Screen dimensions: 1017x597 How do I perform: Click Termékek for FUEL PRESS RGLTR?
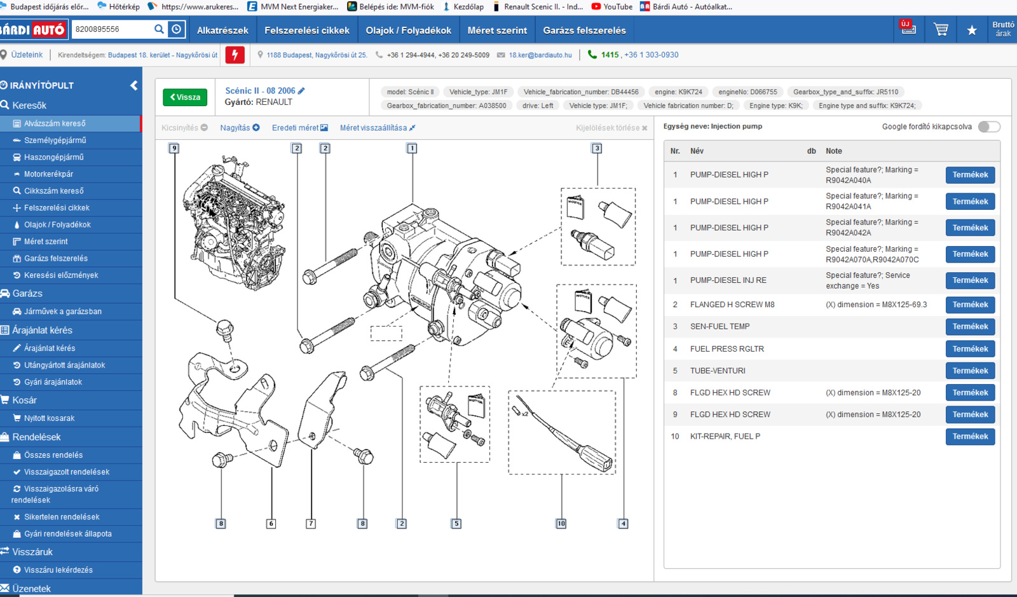pyautogui.click(x=970, y=349)
